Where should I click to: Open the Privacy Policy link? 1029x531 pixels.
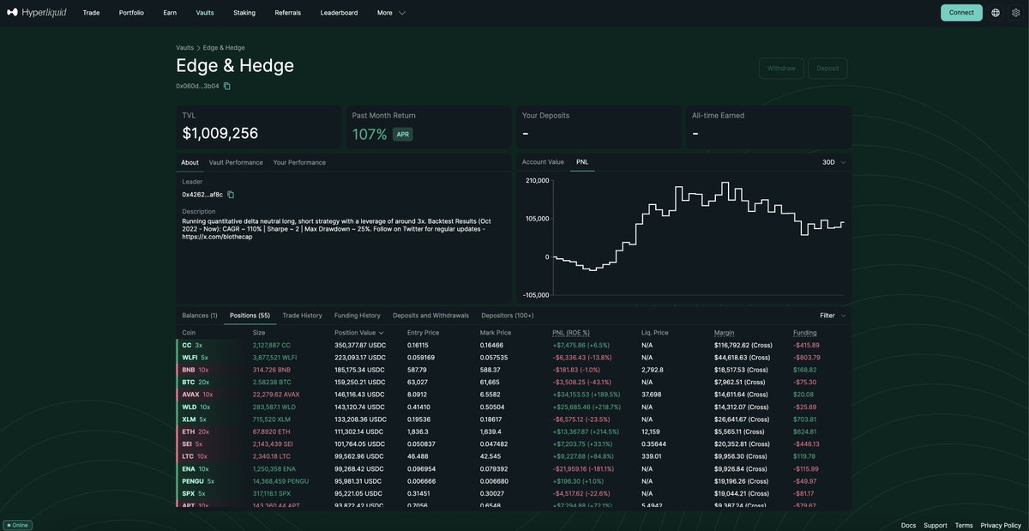point(1001,525)
